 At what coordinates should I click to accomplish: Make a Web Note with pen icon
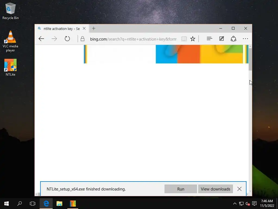click(222, 39)
